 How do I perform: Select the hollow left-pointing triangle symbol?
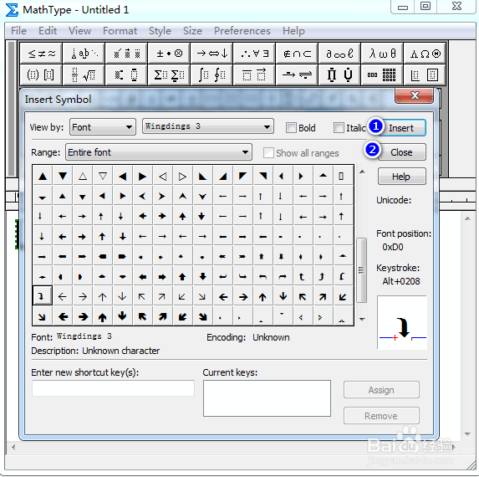[x=162, y=177]
